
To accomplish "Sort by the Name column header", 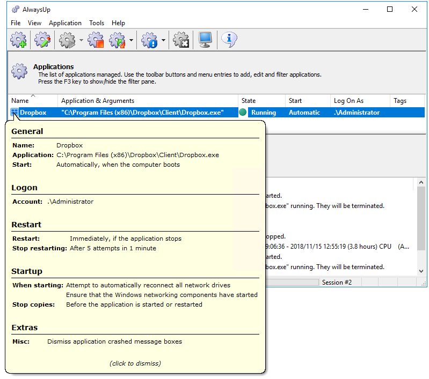I will (33, 101).
